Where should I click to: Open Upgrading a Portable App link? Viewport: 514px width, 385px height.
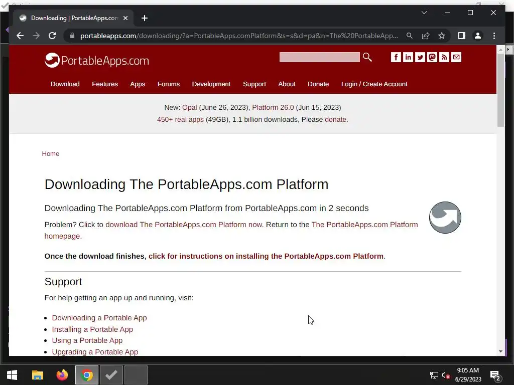(95, 352)
